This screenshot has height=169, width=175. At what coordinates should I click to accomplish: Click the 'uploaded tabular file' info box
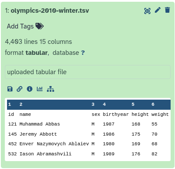[x=88, y=72]
